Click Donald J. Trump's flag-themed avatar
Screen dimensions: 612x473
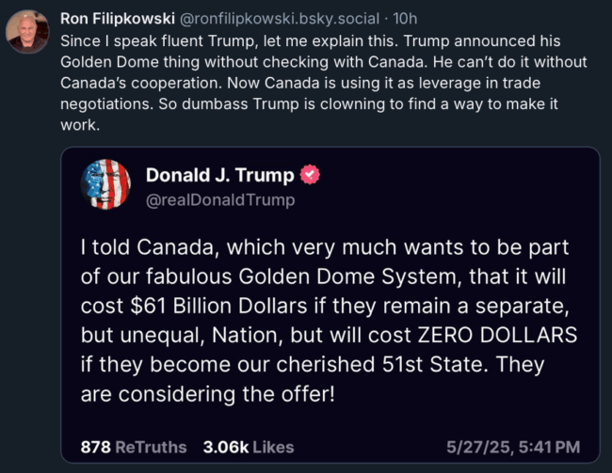[106, 184]
